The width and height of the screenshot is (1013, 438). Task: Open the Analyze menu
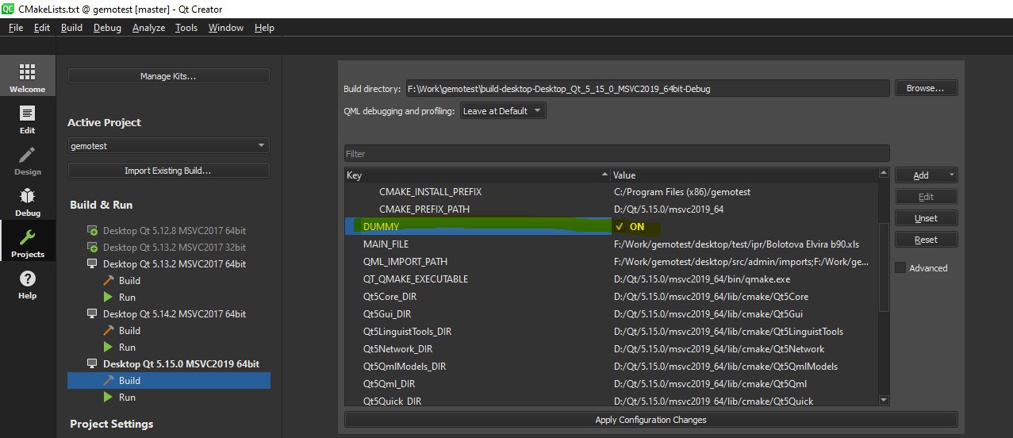click(148, 27)
